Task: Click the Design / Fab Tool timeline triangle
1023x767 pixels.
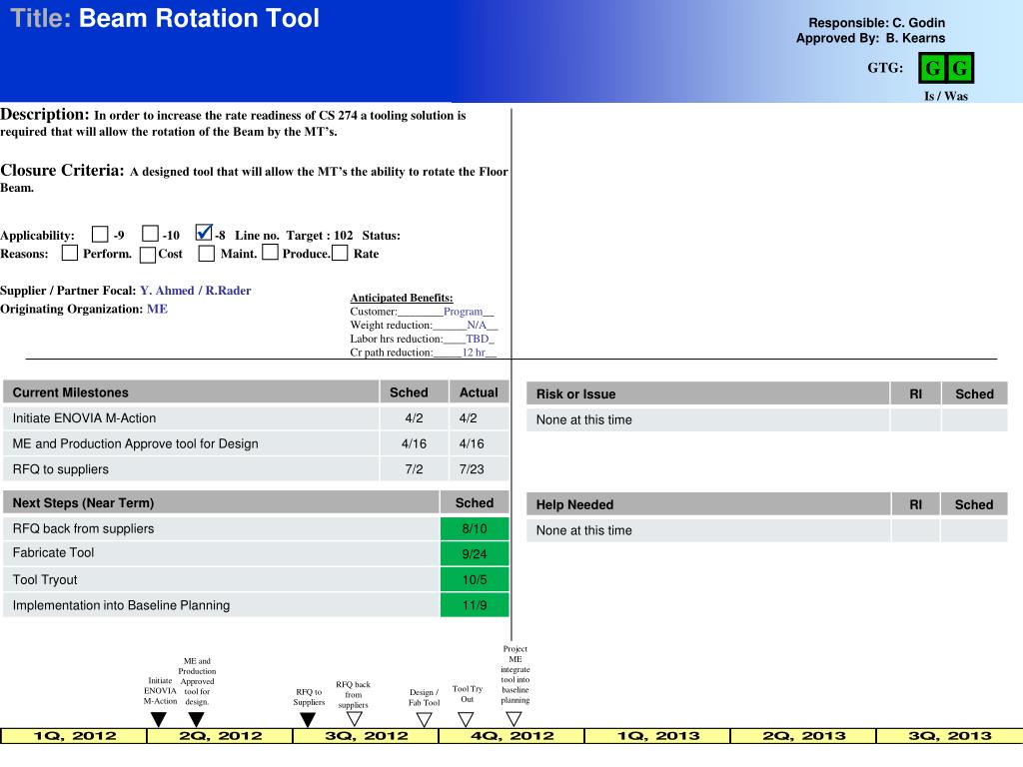Action: tap(424, 719)
